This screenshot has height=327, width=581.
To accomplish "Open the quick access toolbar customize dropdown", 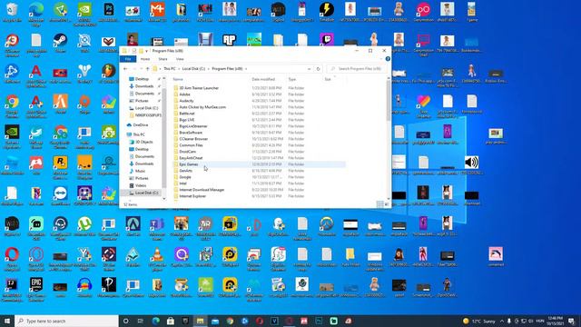I will click(x=147, y=51).
